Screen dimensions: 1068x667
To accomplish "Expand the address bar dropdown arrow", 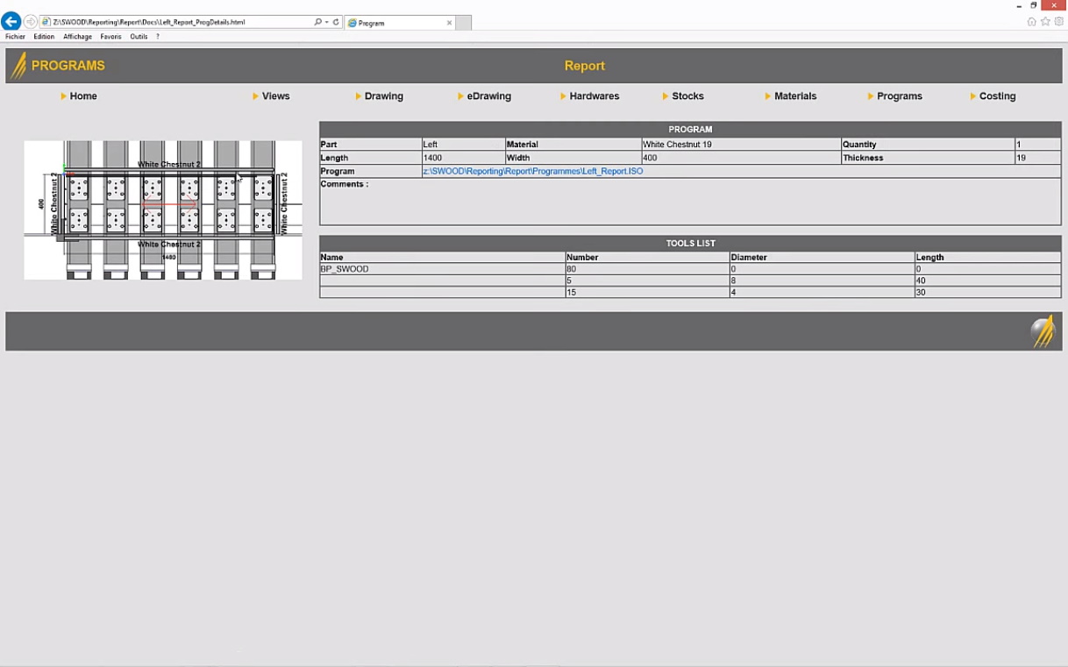I will coord(326,22).
